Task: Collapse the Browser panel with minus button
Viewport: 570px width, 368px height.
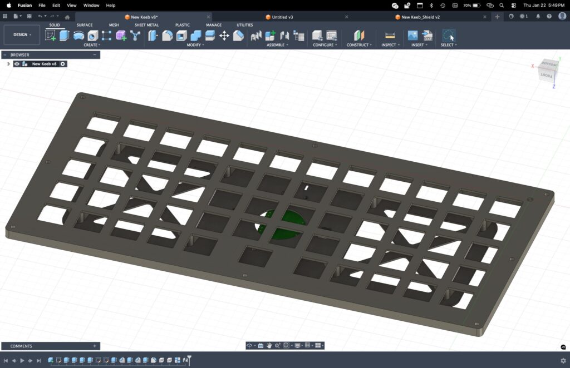Action: coord(95,55)
